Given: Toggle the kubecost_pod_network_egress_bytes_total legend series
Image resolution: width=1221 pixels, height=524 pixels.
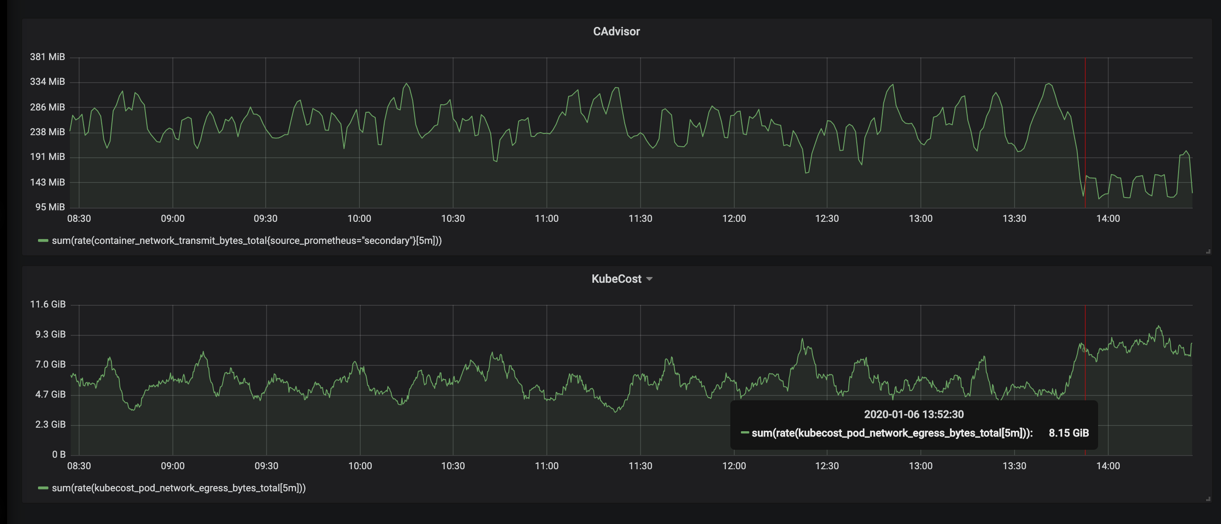Looking at the screenshot, I should (x=179, y=487).
